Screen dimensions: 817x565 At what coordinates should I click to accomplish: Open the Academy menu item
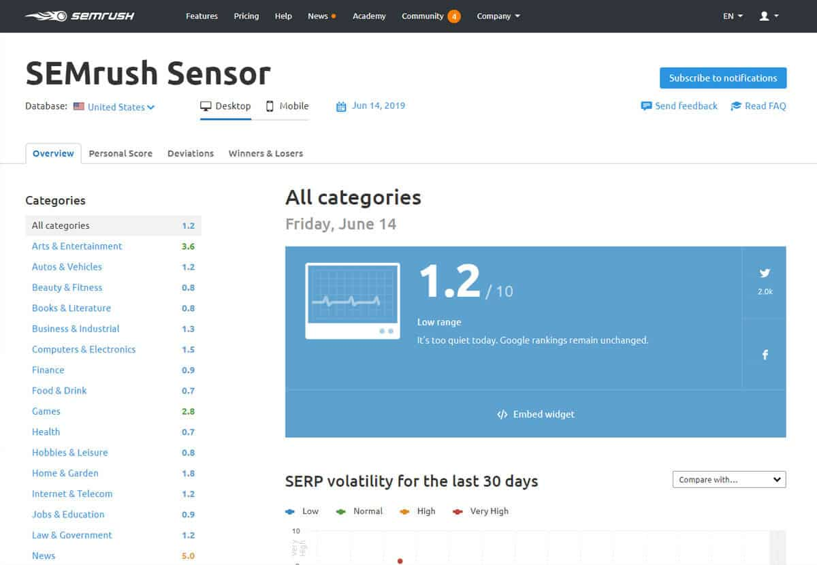click(x=369, y=16)
